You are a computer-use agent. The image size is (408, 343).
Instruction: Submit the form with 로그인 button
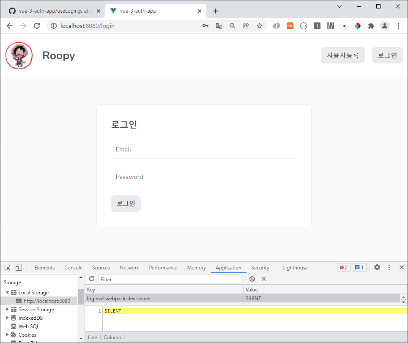coord(126,203)
